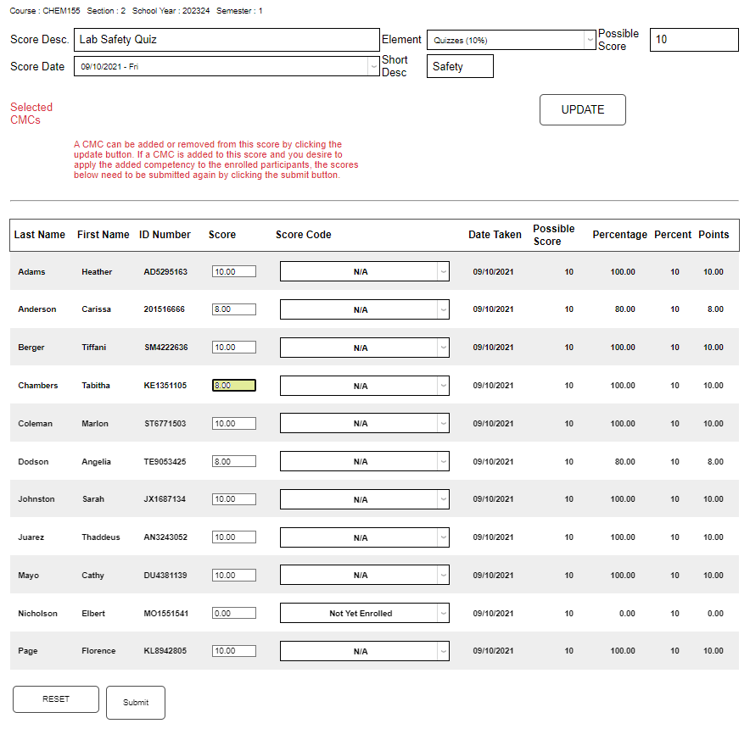Click the Last Name column header
This screenshot has height=729, width=750.
tap(40, 235)
